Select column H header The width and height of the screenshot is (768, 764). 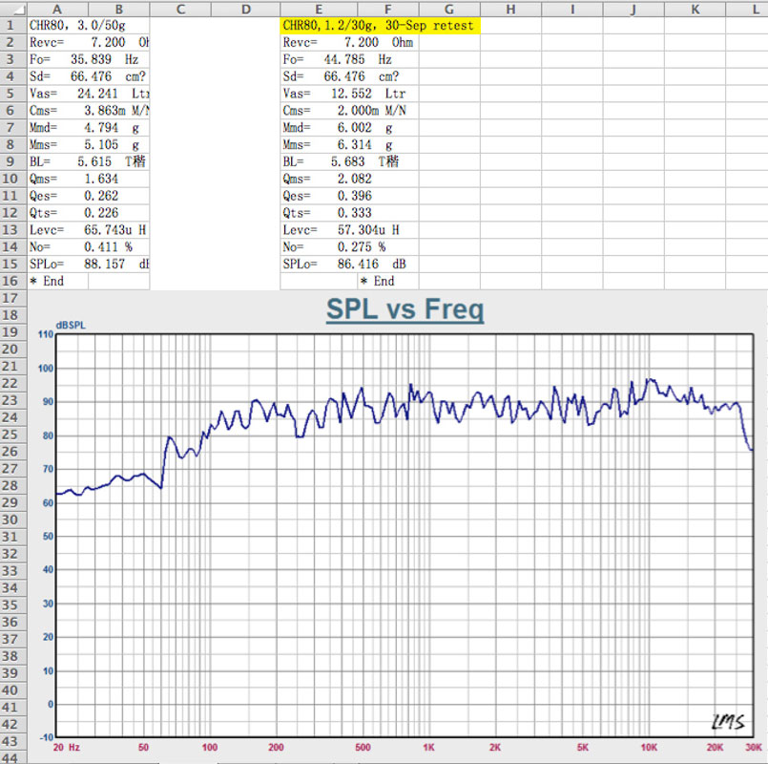pyautogui.click(x=510, y=10)
